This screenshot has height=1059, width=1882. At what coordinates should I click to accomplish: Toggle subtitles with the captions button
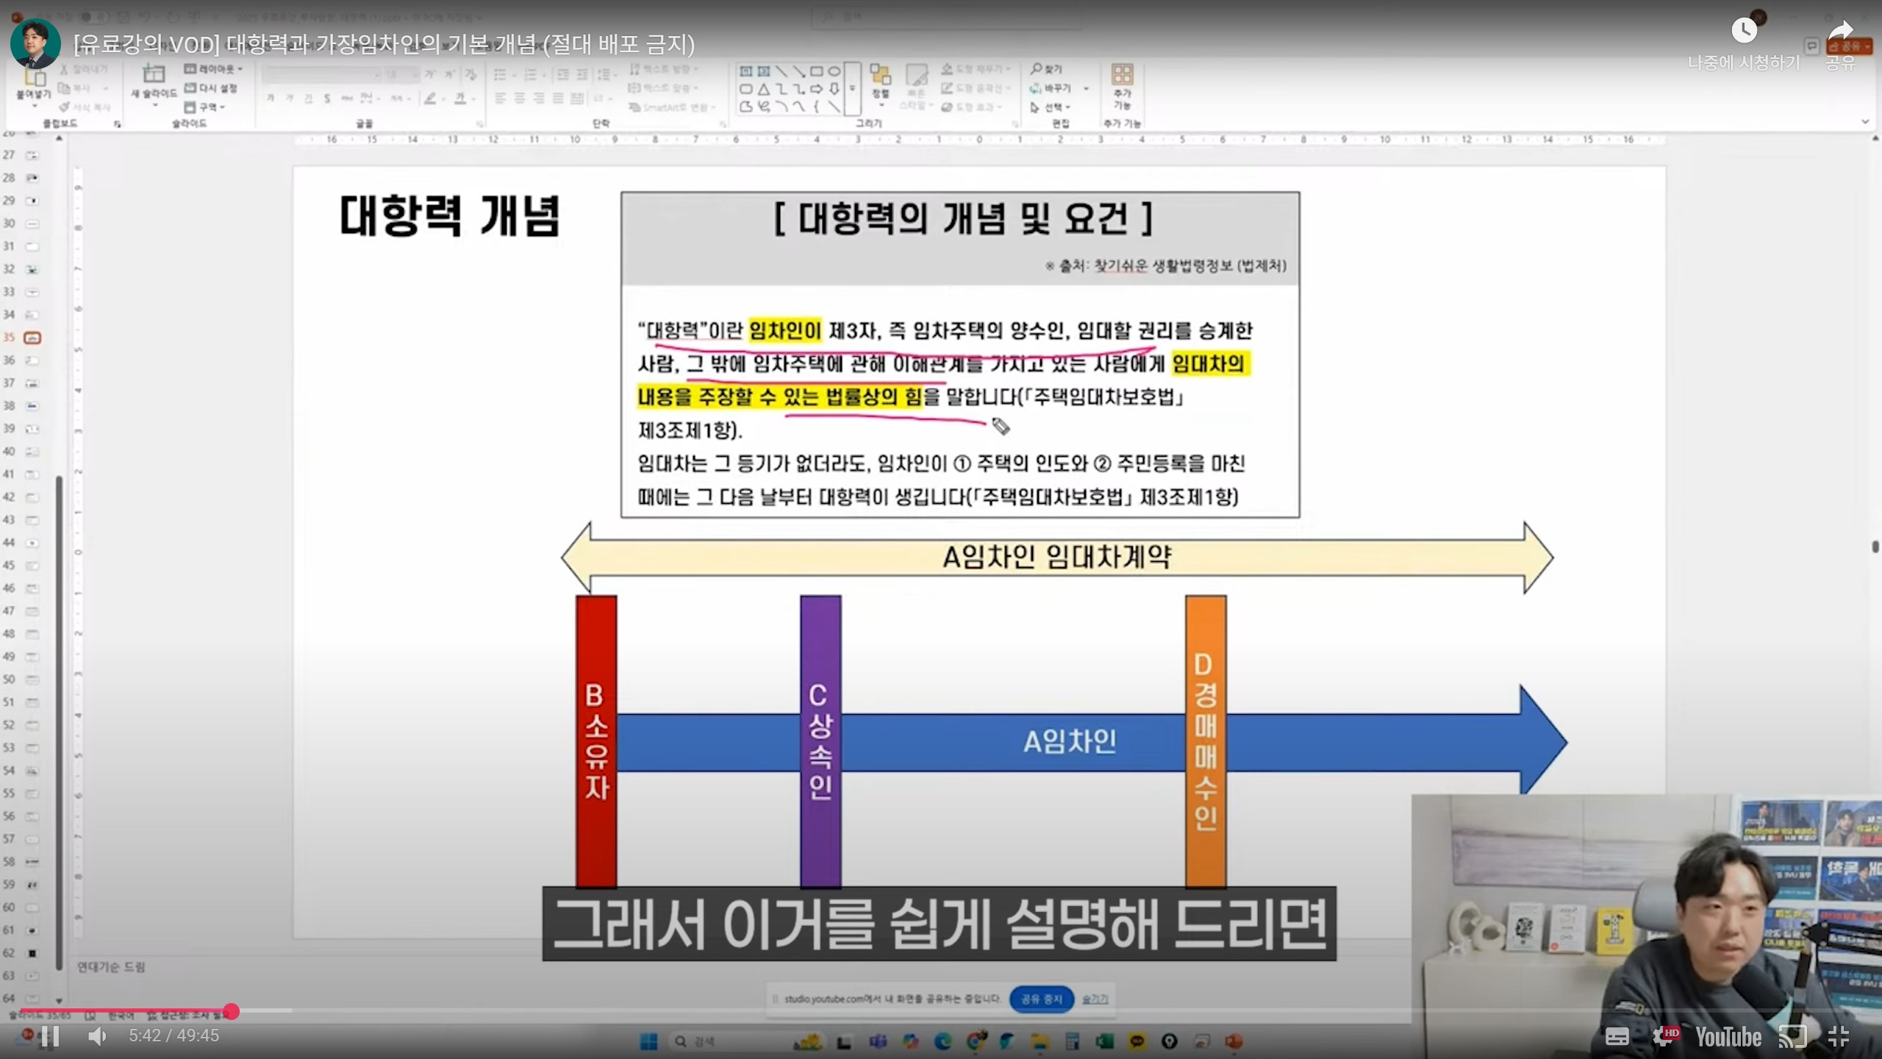[1617, 1036]
